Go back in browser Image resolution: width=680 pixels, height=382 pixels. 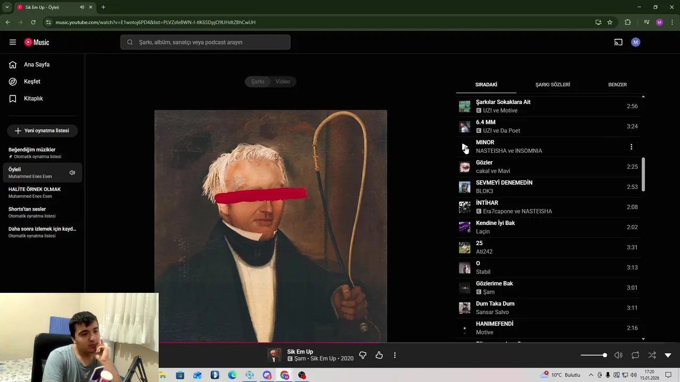click(7, 22)
